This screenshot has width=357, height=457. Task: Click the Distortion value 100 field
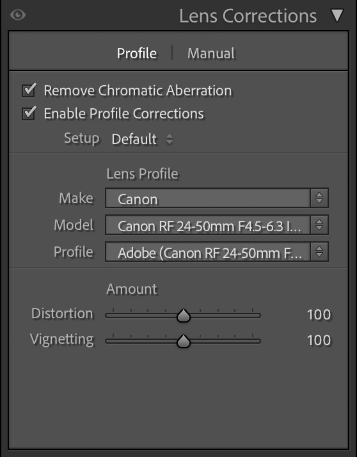[319, 315]
